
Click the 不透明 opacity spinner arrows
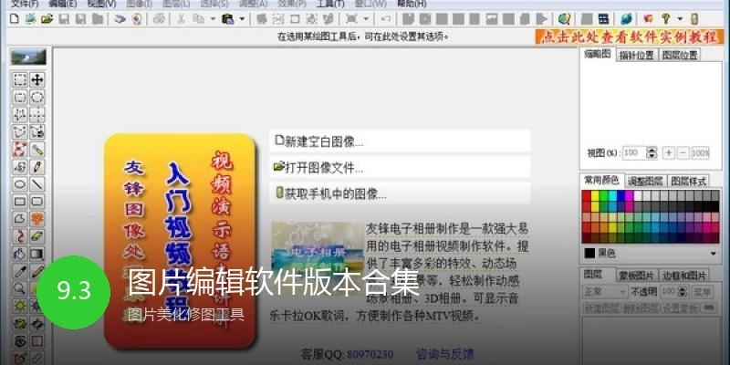point(683,292)
